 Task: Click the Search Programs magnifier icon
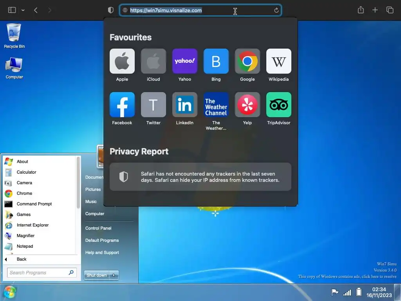(x=71, y=272)
